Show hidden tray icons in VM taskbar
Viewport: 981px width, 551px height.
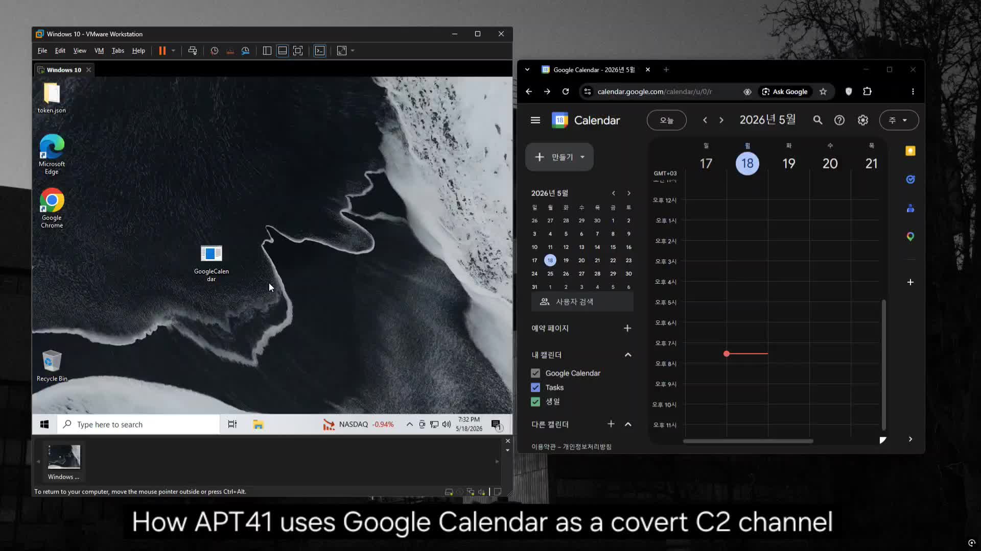point(409,424)
